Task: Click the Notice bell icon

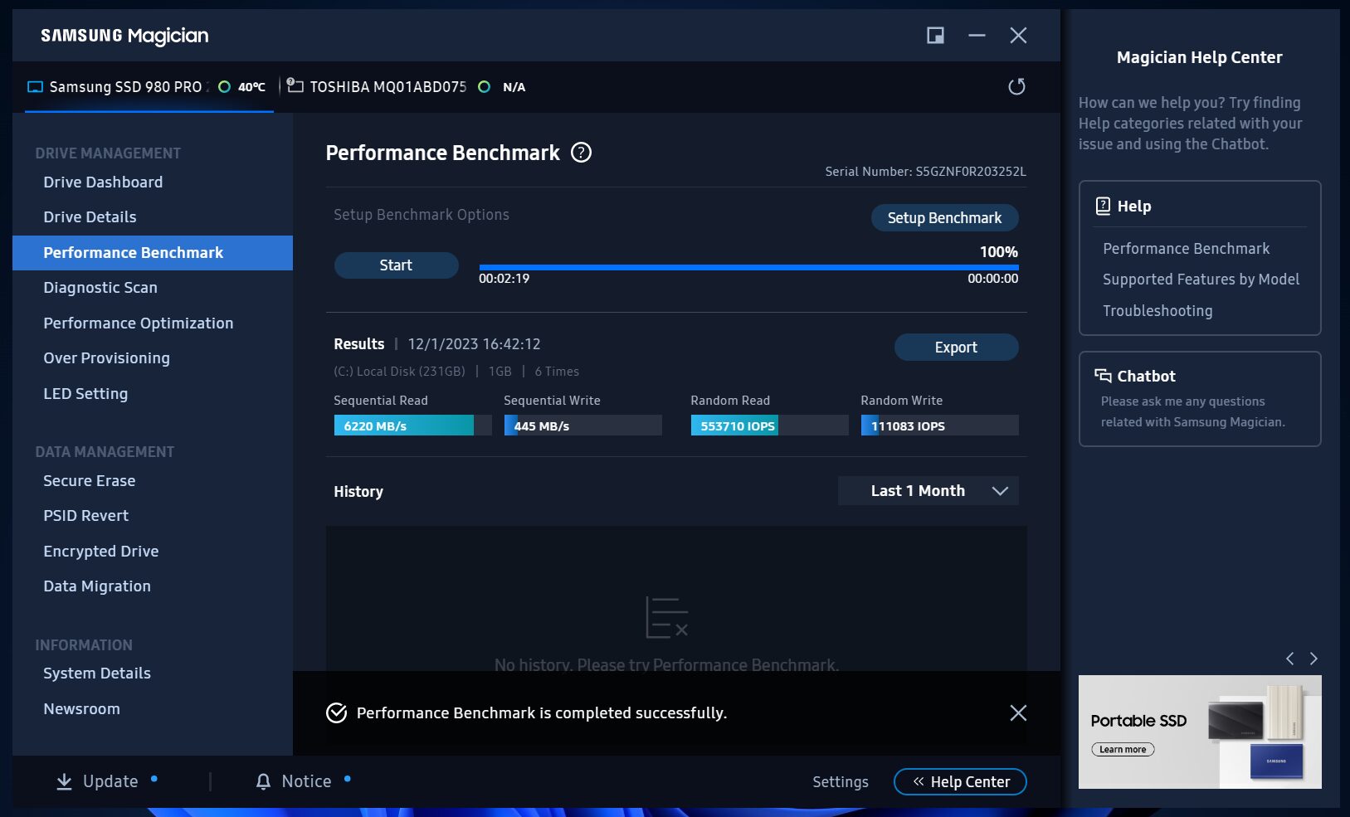Action: (x=263, y=781)
